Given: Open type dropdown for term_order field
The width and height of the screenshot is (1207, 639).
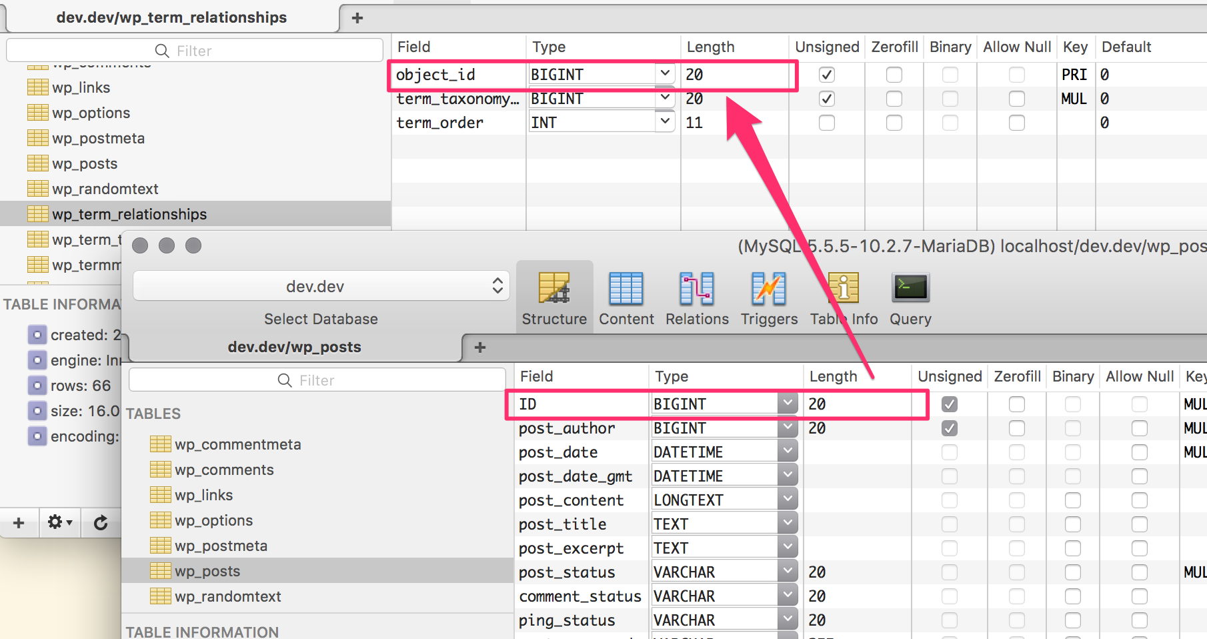Looking at the screenshot, I should click(x=665, y=122).
